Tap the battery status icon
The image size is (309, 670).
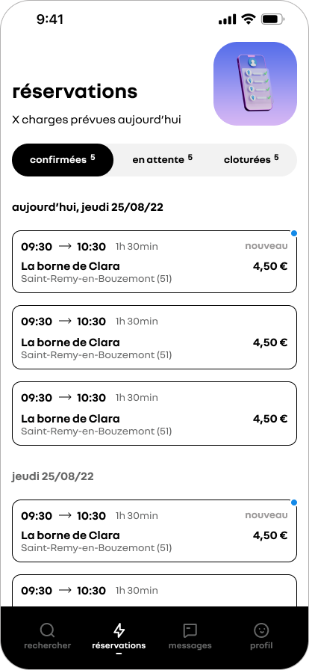tap(272, 19)
